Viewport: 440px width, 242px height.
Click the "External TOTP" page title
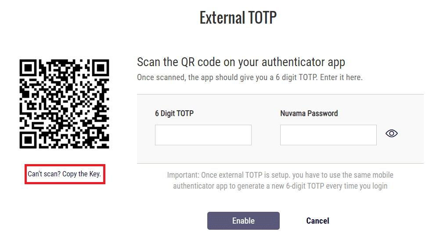click(238, 18)
